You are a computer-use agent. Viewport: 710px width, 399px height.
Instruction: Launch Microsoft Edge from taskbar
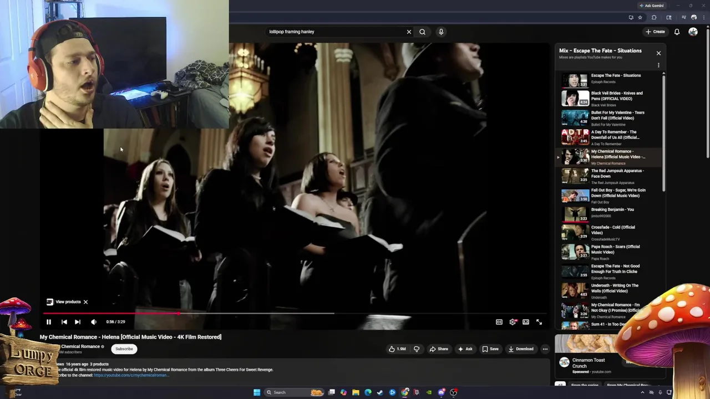368,392
